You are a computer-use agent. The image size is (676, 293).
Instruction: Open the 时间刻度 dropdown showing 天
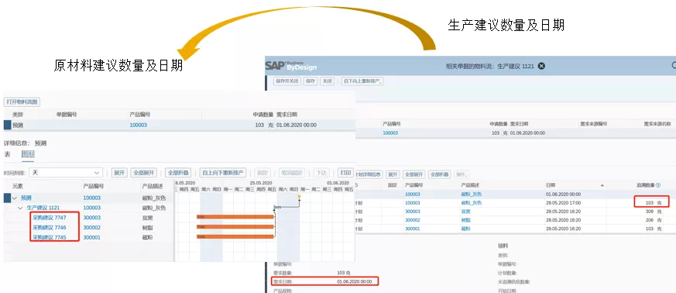[66, 173]
